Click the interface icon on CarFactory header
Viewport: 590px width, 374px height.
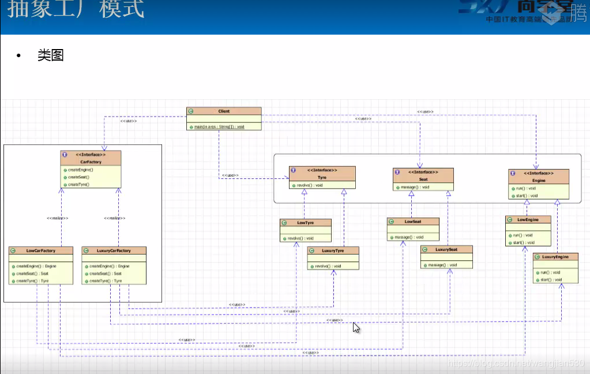[65, 155]
